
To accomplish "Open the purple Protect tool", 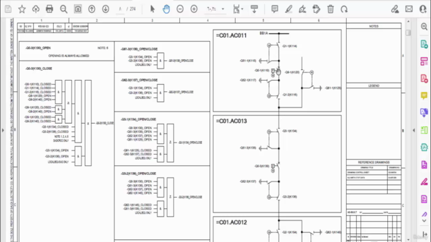I will (424, 165).
